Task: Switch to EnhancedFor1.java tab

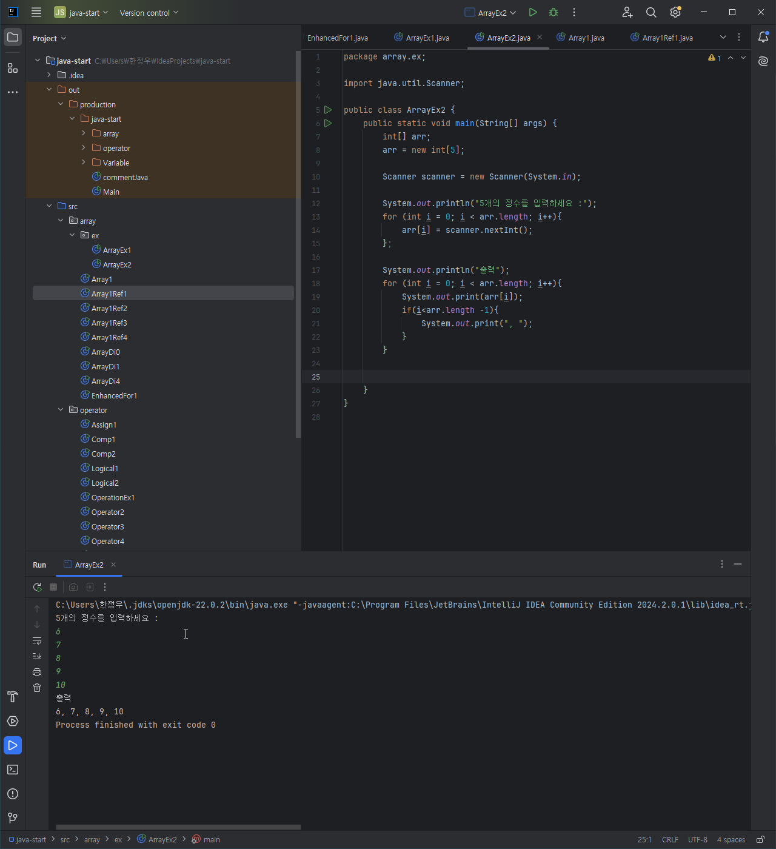Action: (338, 38)
